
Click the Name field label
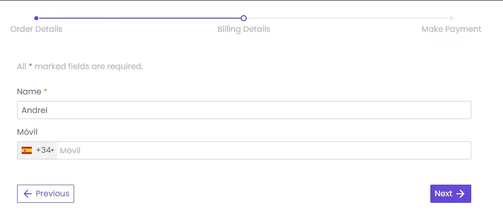tap(29, 91)
